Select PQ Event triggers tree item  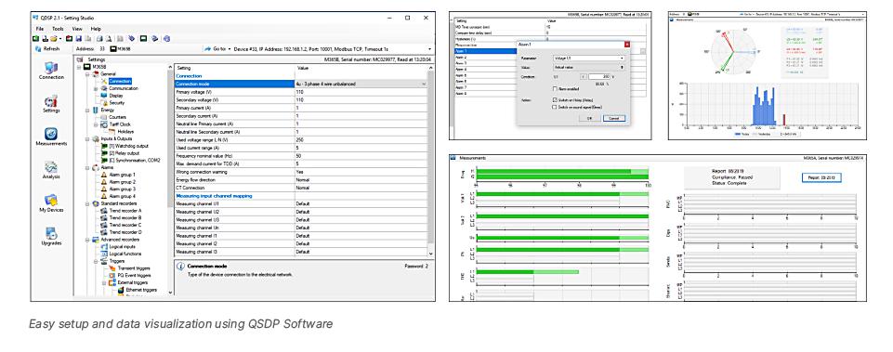click(x=129, y=276)
